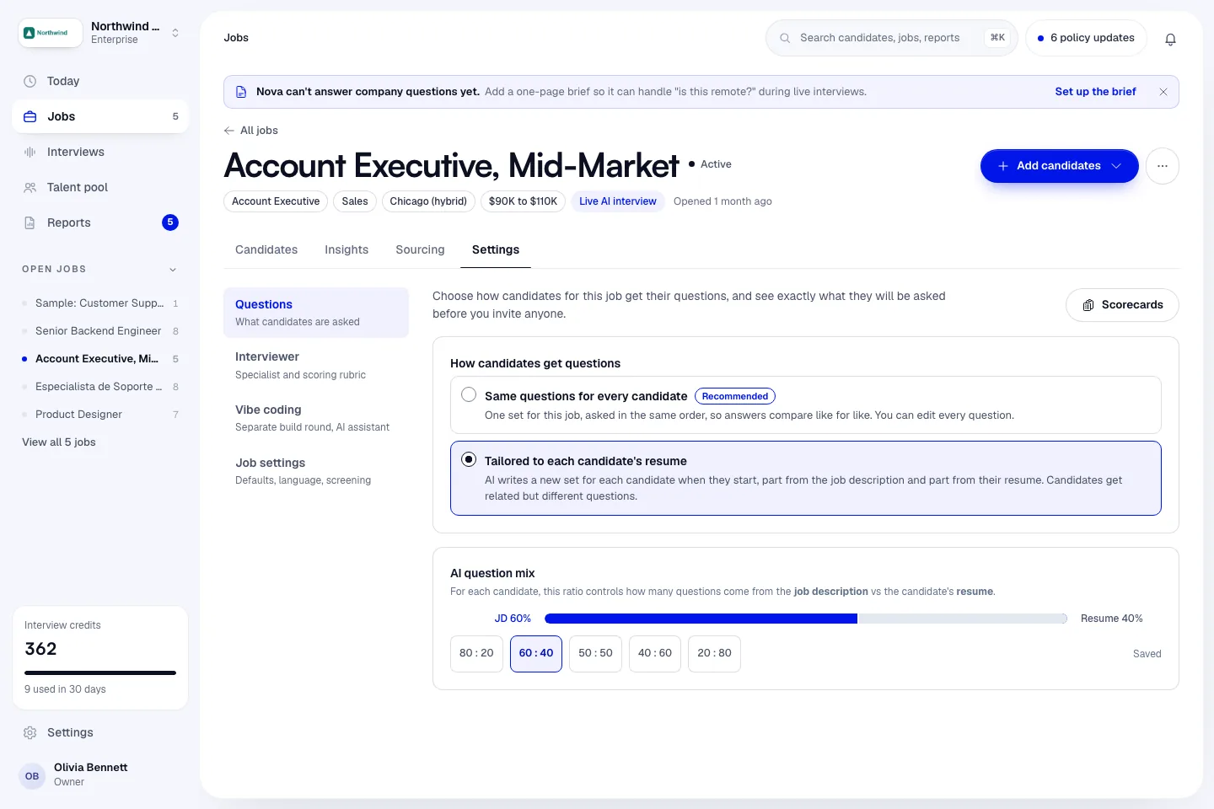Image resolution: width=1214 pixels, height=809 pixels.
Task: Open the Job settings section
Action: [x=316, y=471]
